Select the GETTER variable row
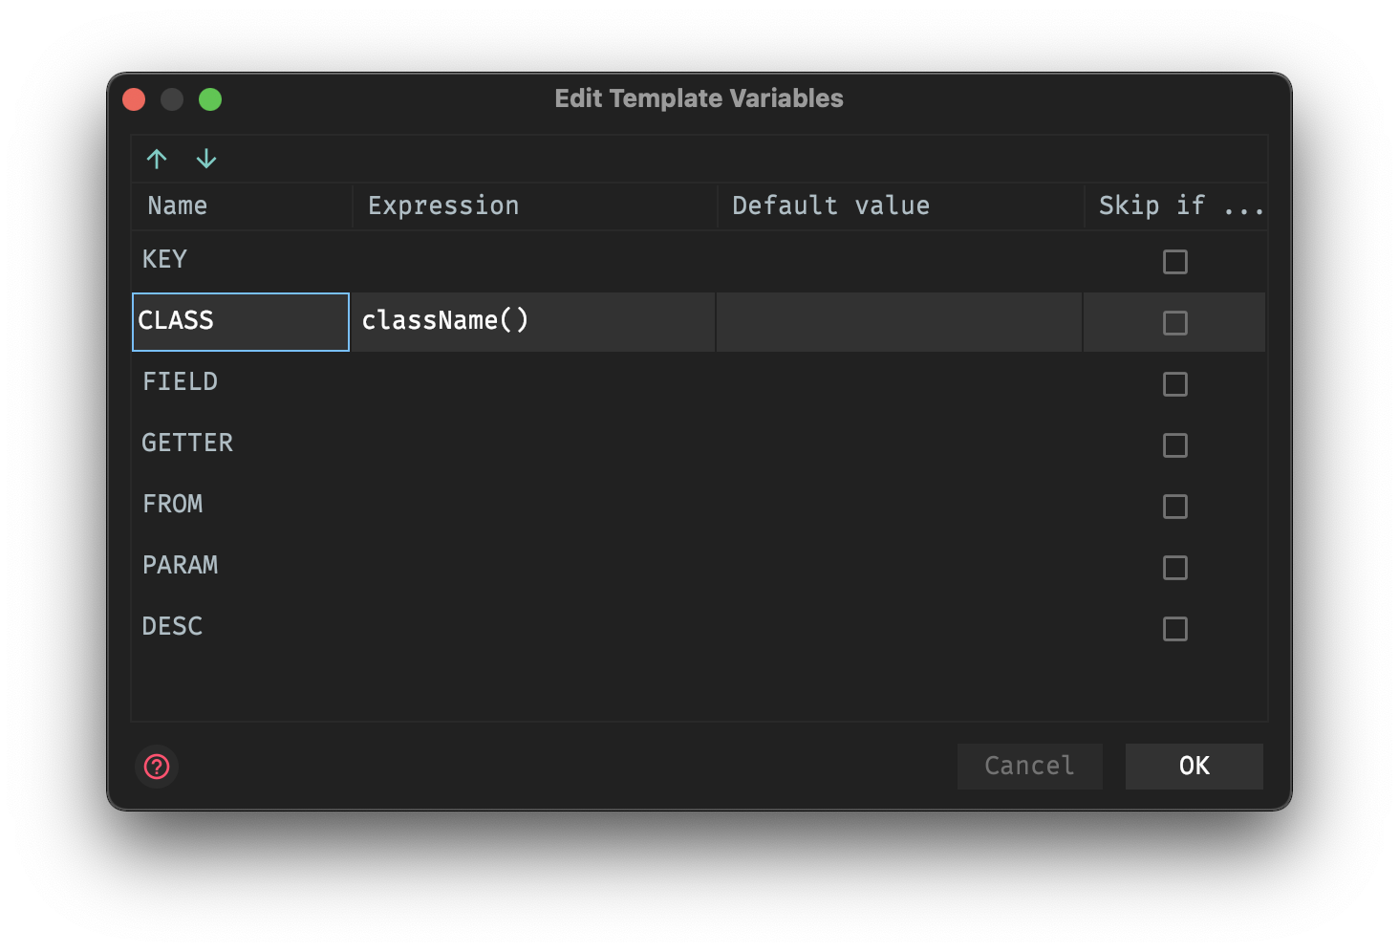1399x952 pixels. (x=187, y=444)
